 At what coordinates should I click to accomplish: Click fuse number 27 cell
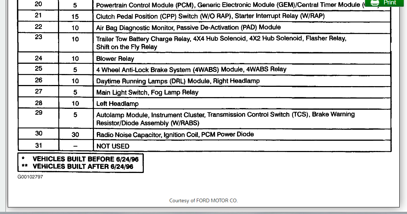pos(39,92)
